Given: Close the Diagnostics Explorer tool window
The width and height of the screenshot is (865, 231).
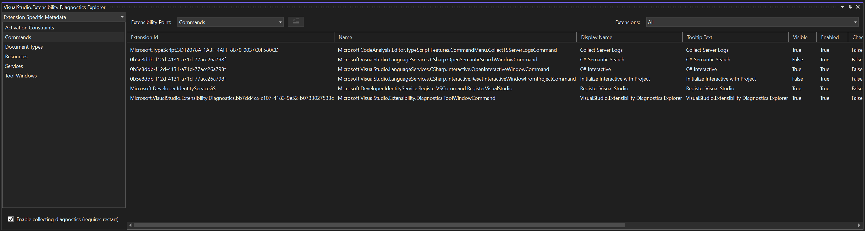Looking at the screenshot, I should click(x=858, y=7).
